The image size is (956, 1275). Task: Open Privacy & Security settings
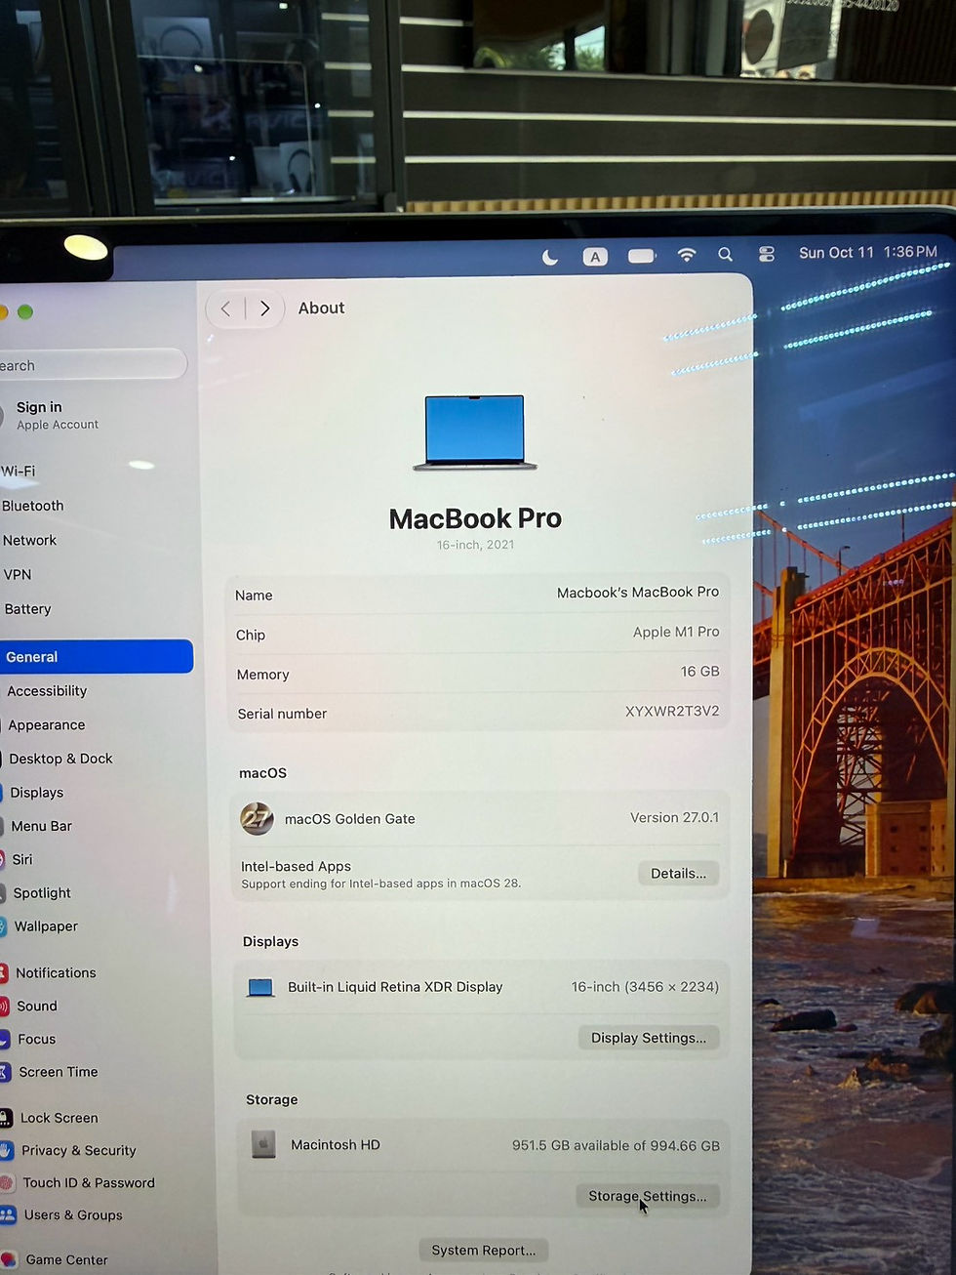(x=78, y=1150)
